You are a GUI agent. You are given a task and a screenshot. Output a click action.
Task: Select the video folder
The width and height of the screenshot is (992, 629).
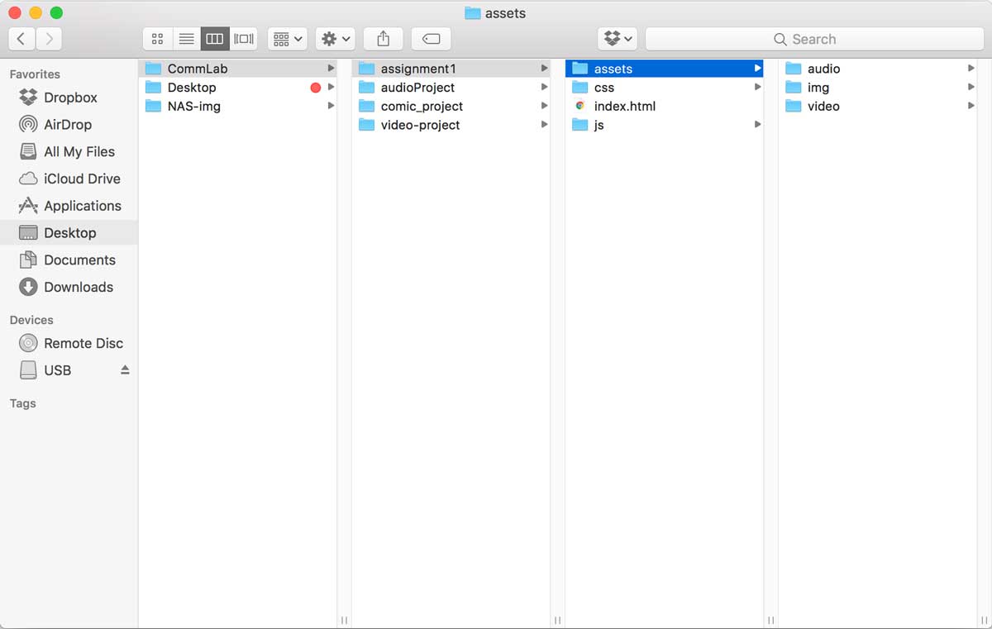[877, 106]
